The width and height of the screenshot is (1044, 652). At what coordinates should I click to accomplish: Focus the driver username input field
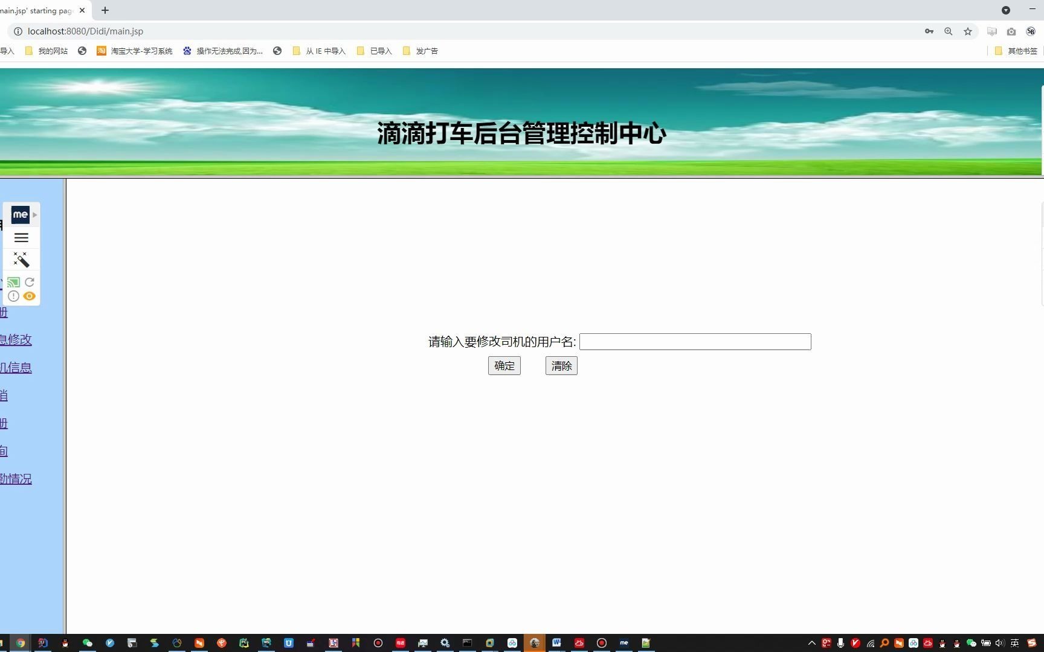(x=695, y=342)
